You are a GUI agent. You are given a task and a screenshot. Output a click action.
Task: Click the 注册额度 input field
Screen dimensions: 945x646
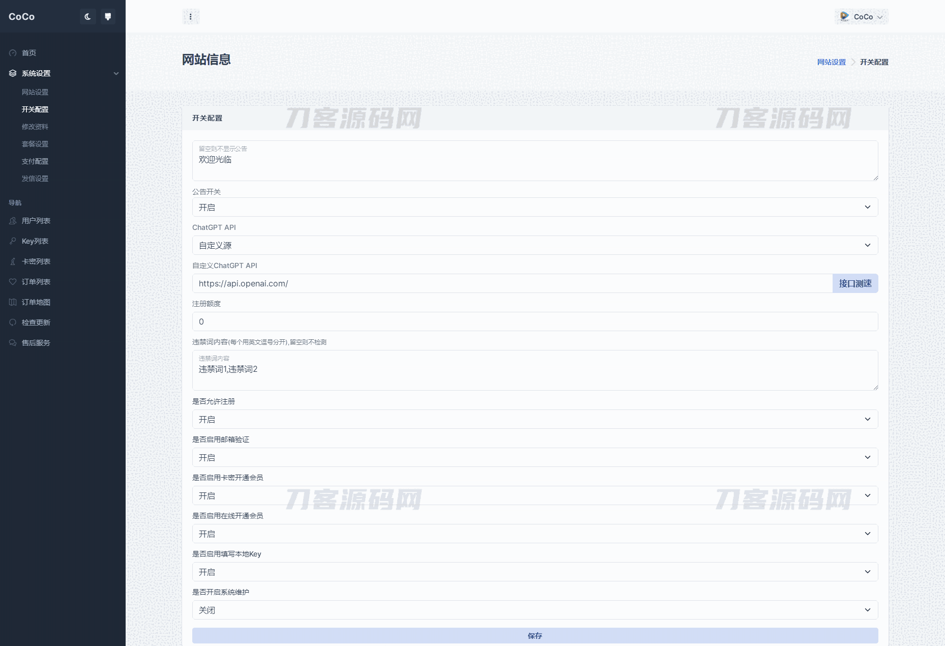pos(535,321)
